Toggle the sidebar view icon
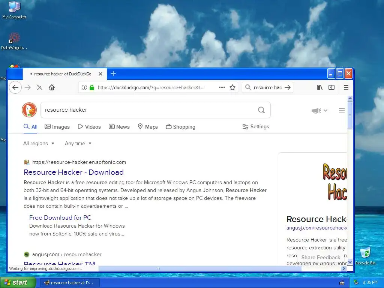Viewport: 384px width, 288px height. [x=331, y=87]
